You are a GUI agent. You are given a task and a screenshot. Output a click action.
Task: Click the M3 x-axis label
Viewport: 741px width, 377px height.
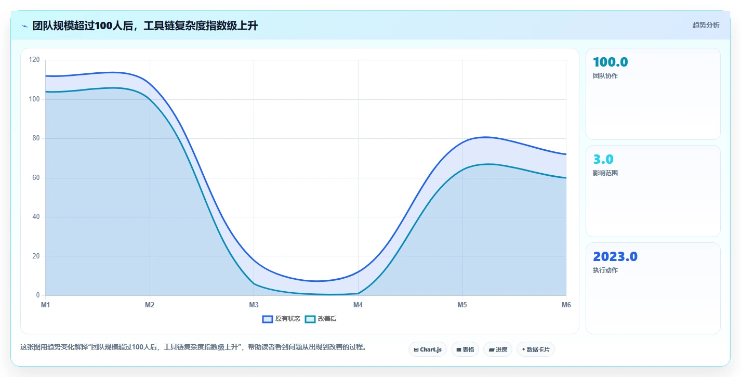pyautogui.click(x=254, y=305)
